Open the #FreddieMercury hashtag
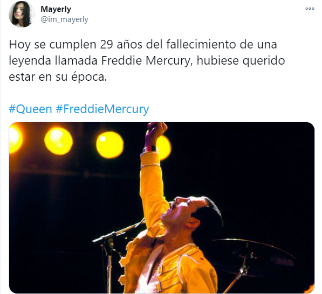322x294 pixels. click(x=102, y=109)
